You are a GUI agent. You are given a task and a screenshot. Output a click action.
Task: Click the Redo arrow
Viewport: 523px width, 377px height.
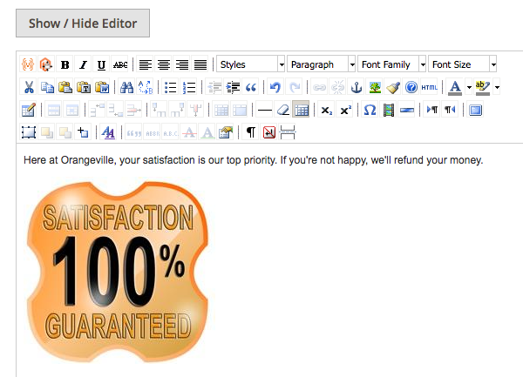pyautogui.click(x=295, y=87)
